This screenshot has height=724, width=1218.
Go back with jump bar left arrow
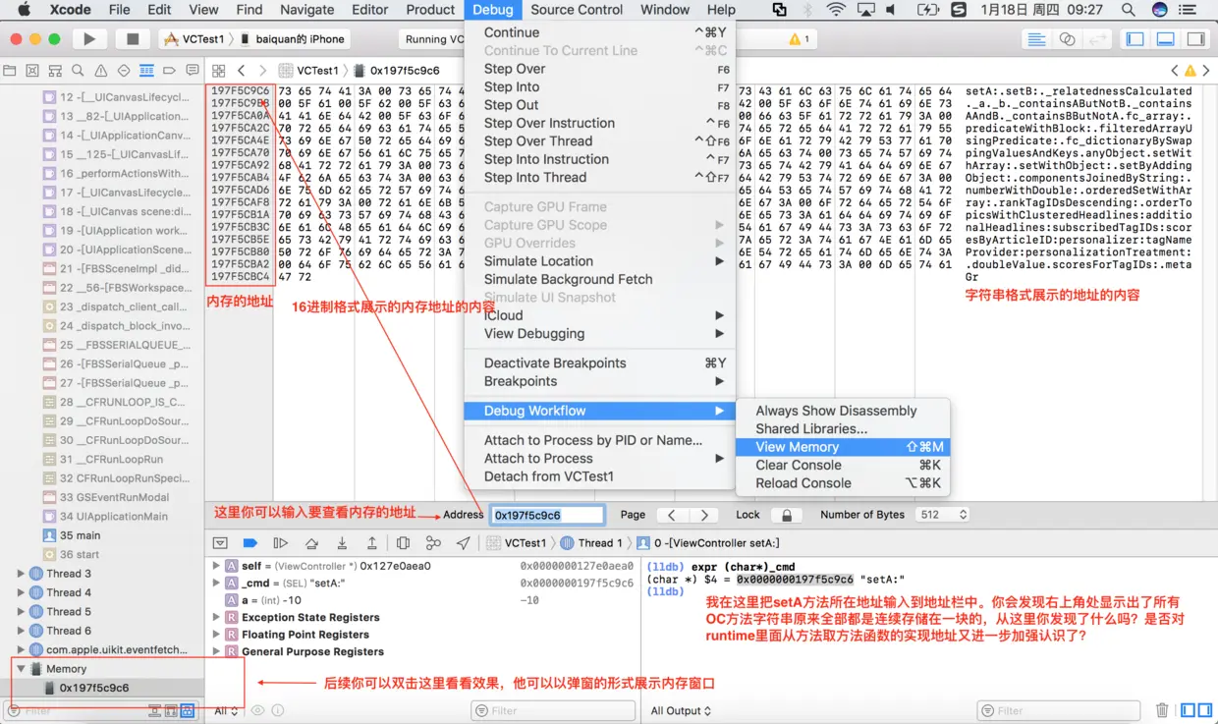pos(241,71)
